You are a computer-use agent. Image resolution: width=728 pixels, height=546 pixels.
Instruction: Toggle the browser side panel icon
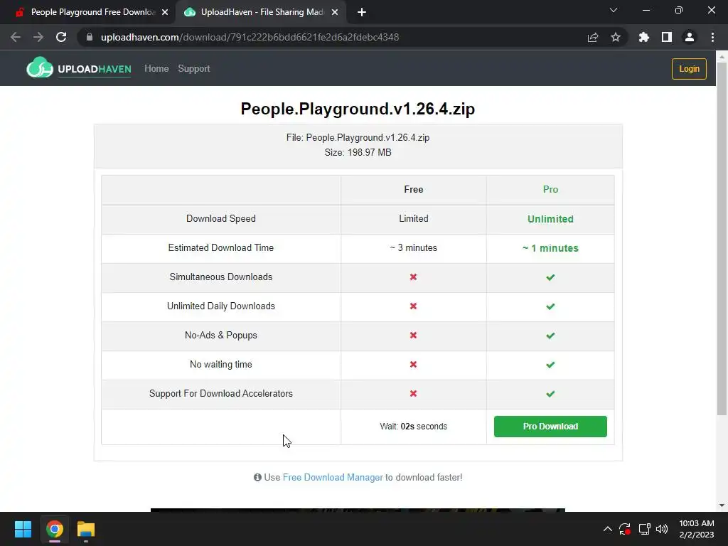(x=667, y=37)
